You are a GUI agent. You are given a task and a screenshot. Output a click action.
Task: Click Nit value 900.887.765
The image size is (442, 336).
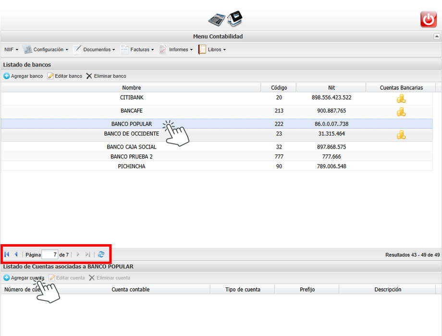[331, 111]
